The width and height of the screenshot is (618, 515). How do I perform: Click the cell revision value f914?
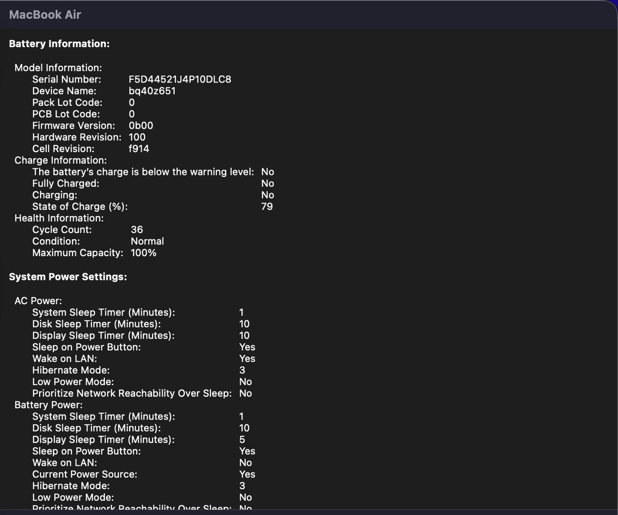point(139,149)
